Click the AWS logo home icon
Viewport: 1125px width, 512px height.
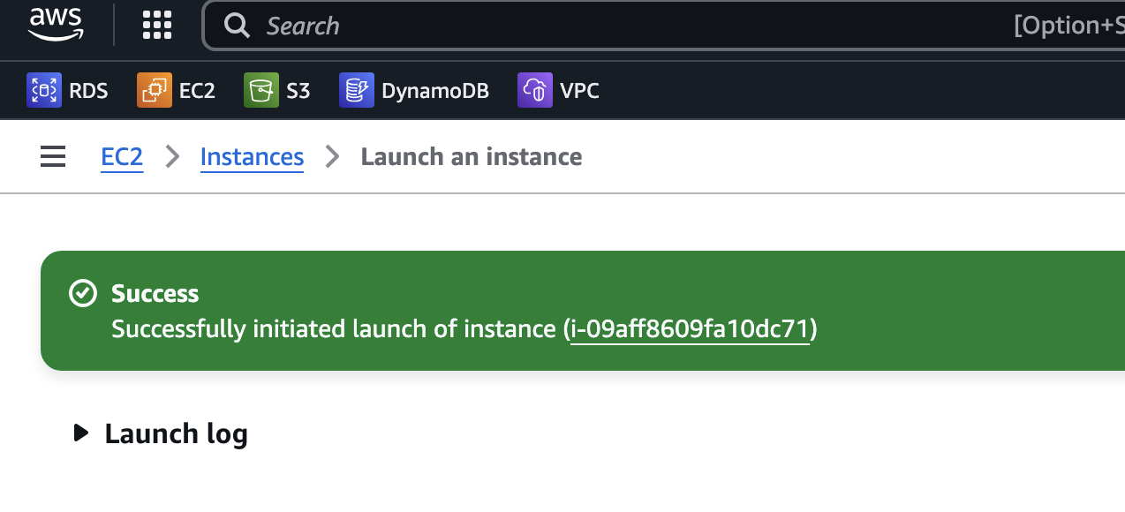coord(56,24)
